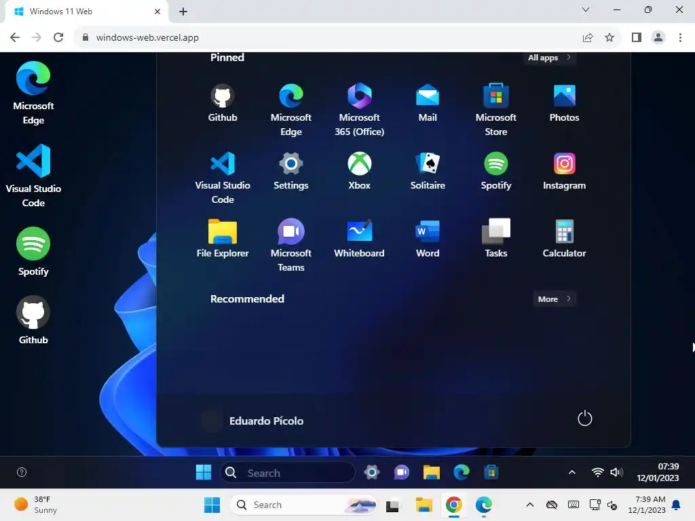The image size is (695, 521).
Task: Launch Microsoft Edge in the Pinned grid
Action: (290, 110)
